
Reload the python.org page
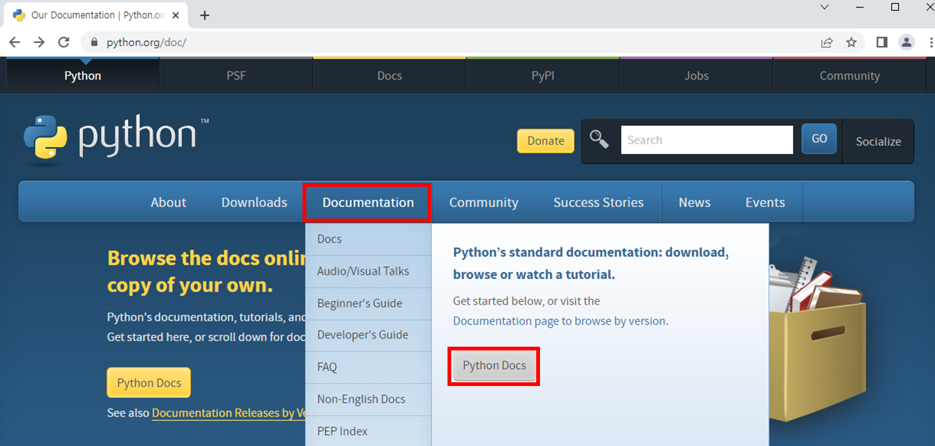tap(63, 42)
